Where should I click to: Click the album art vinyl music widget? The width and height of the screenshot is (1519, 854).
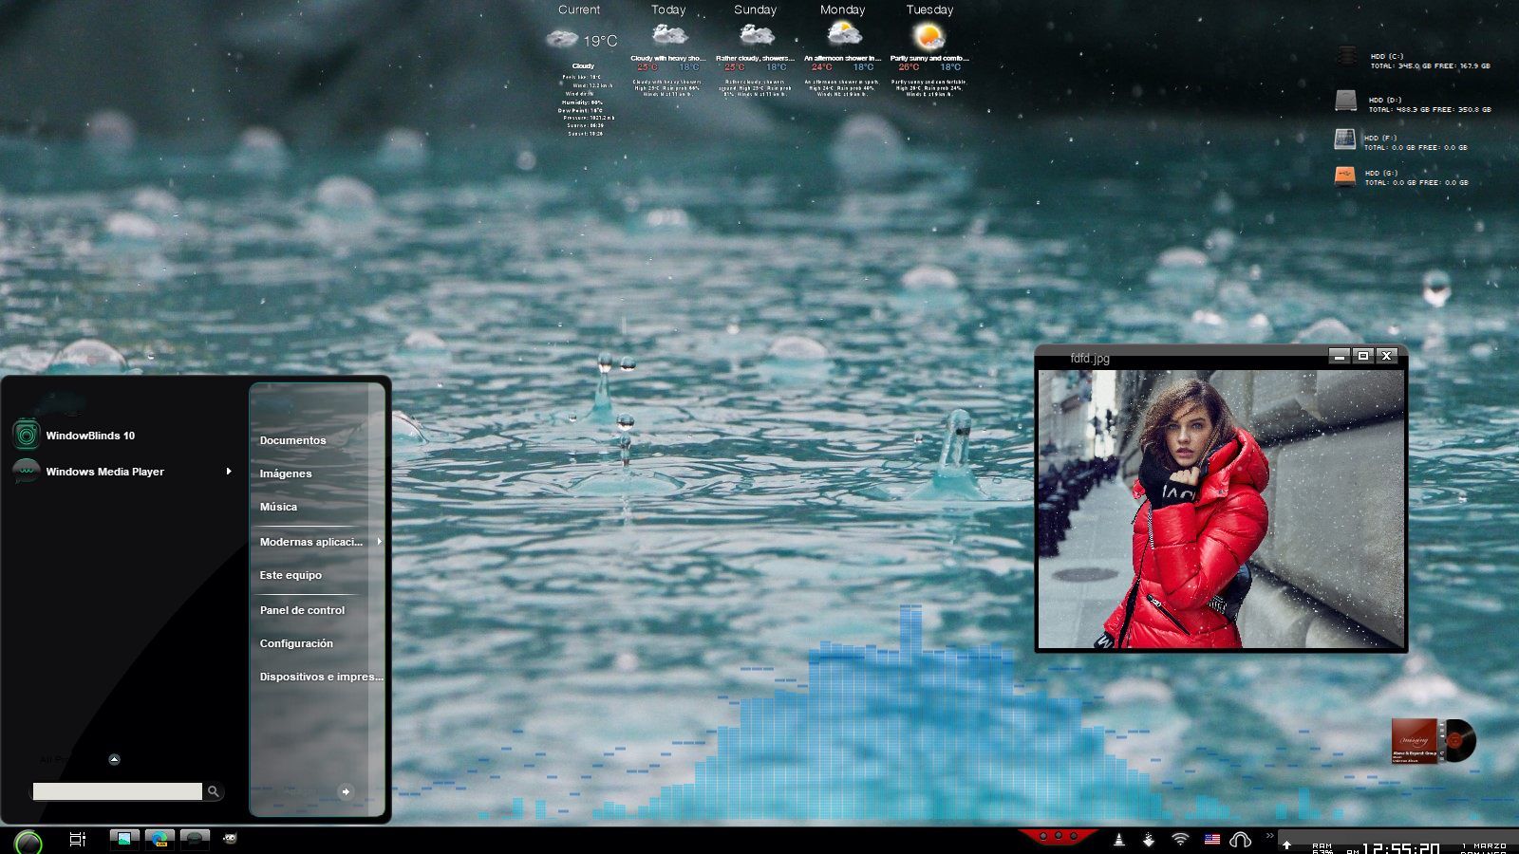[x=1433, y=741]
